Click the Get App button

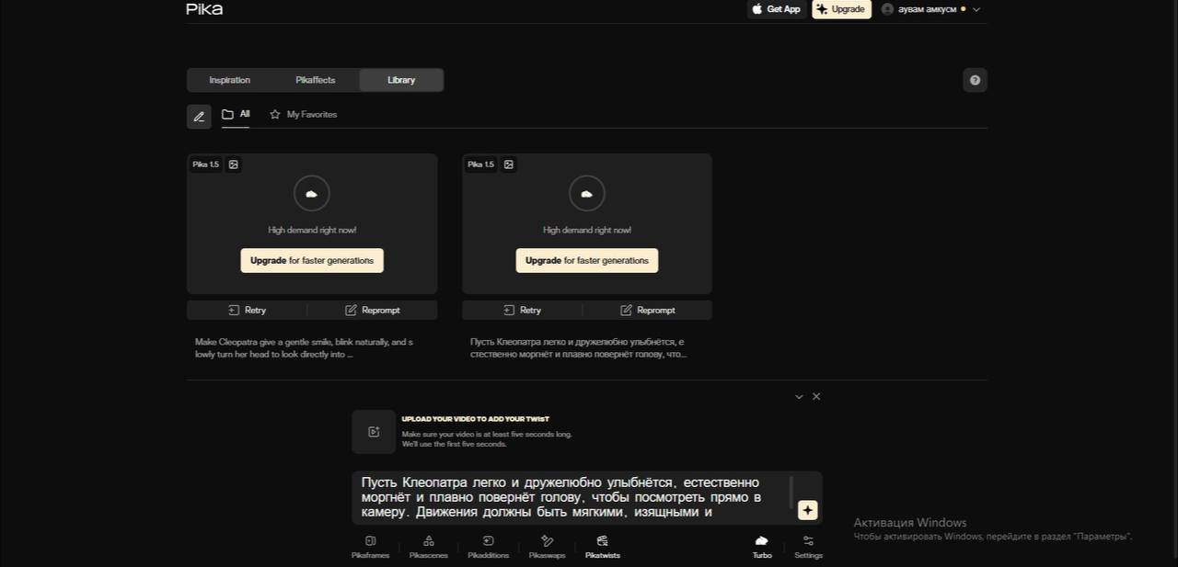(777, 9)
